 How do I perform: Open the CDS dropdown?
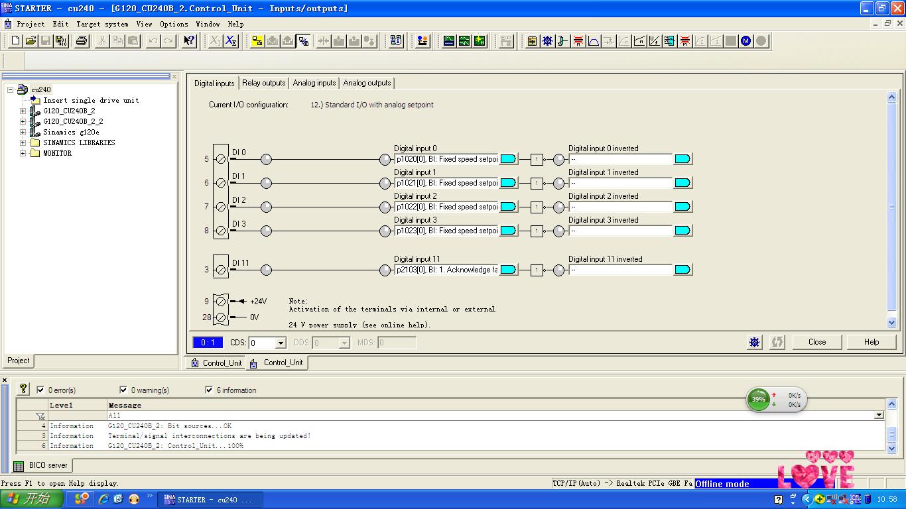[281, 343]
